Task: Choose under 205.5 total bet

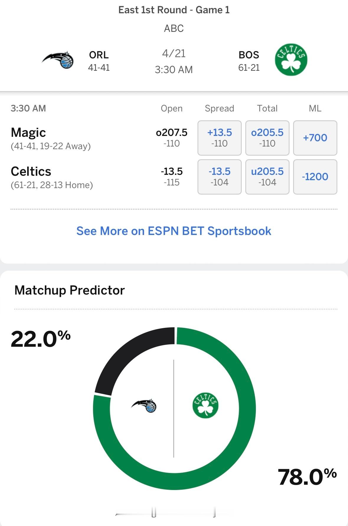Action: (x=267, y=177)
